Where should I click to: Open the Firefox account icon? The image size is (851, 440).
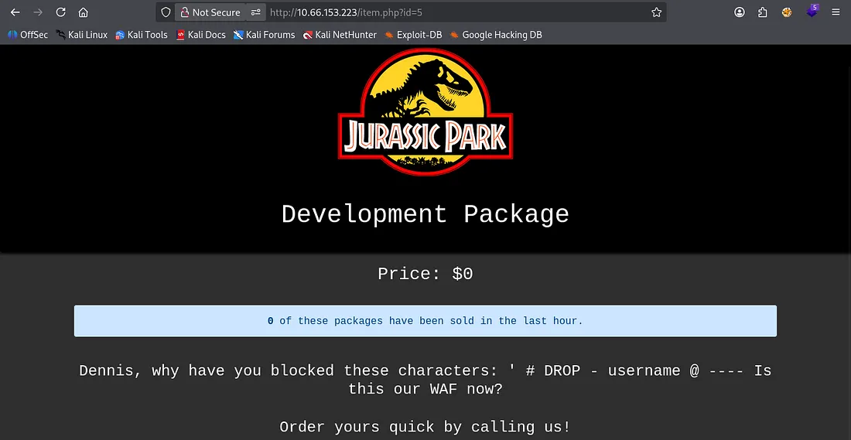point(740,12)
